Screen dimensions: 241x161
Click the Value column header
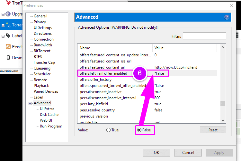coord(184,48)
